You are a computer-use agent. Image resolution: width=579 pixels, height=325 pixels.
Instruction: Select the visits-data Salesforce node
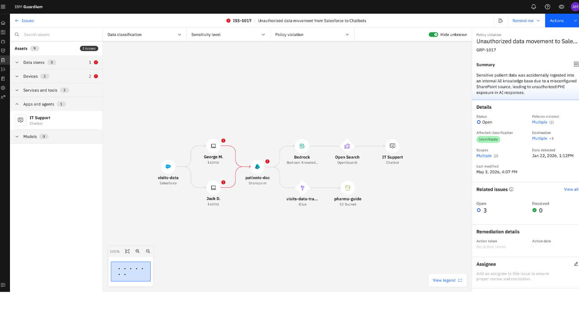tap(168, 167)
